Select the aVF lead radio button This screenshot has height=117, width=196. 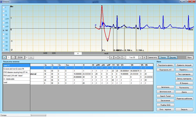coord(4,27)
